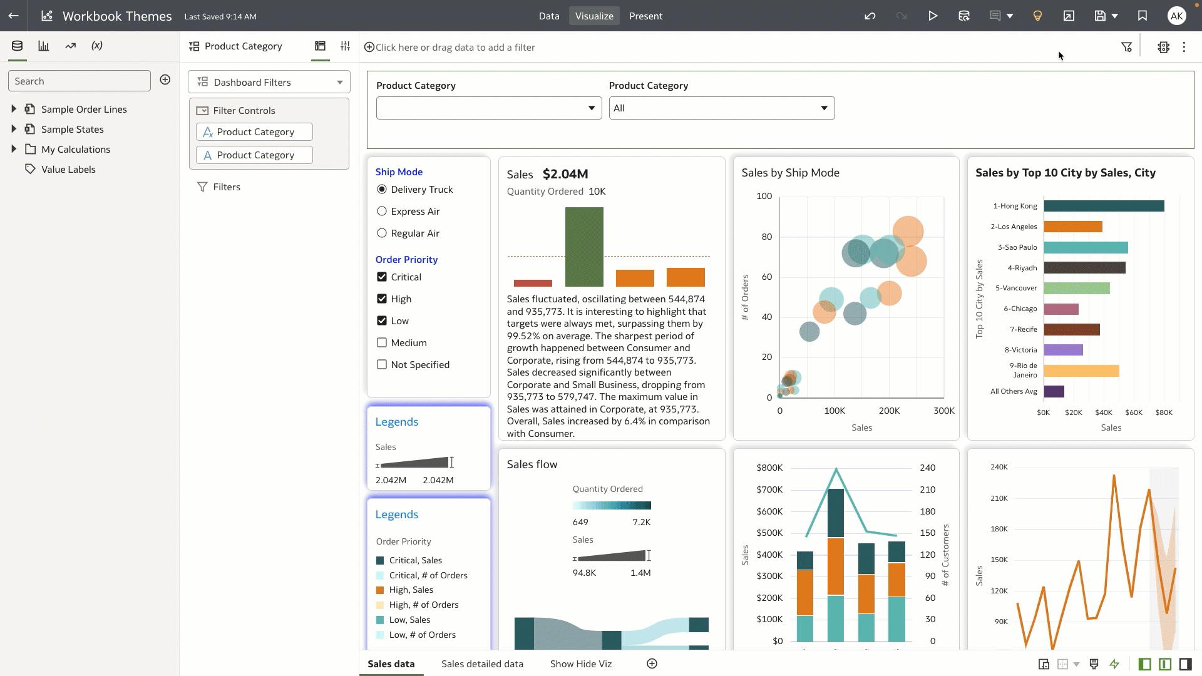Open the Sales detailed data canvas tab
This screenshot has height=676, width=1202.
coord(482,663)
